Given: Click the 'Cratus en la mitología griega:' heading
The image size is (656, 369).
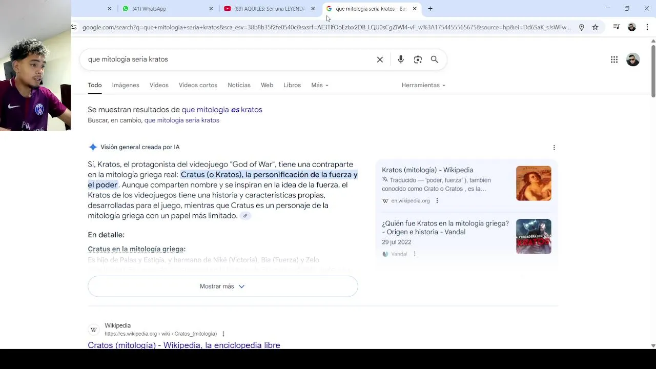Looking at the screenshot, I should coord(136,249).
